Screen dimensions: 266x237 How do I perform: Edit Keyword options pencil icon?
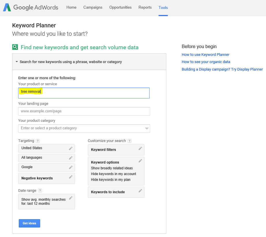click(x=140, y=161)
